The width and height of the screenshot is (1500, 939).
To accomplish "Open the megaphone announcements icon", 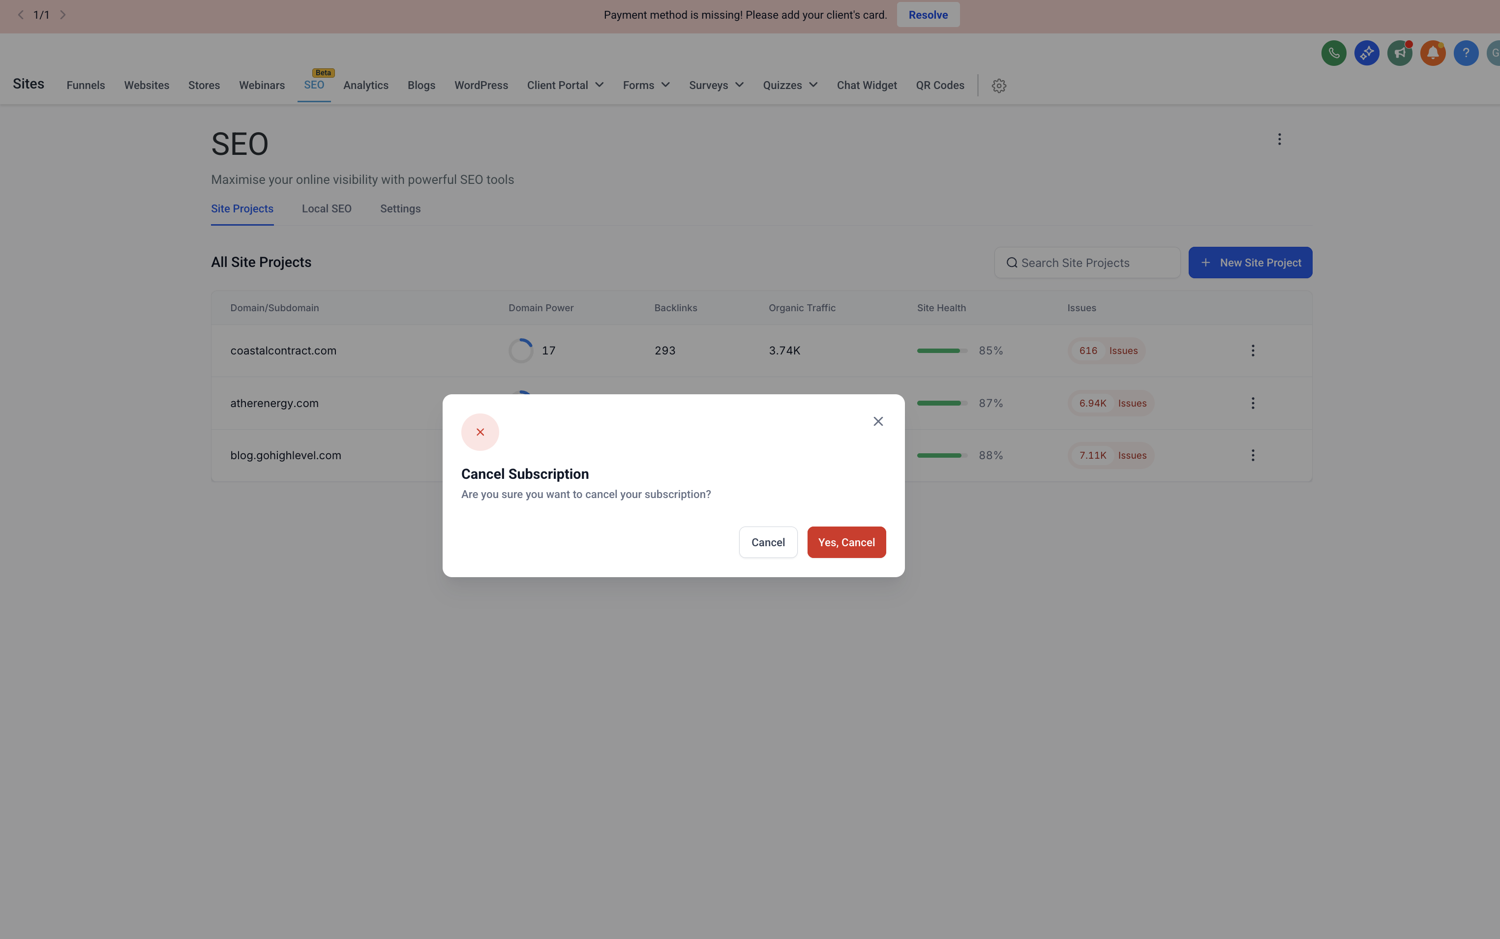I will point(1399,53).
